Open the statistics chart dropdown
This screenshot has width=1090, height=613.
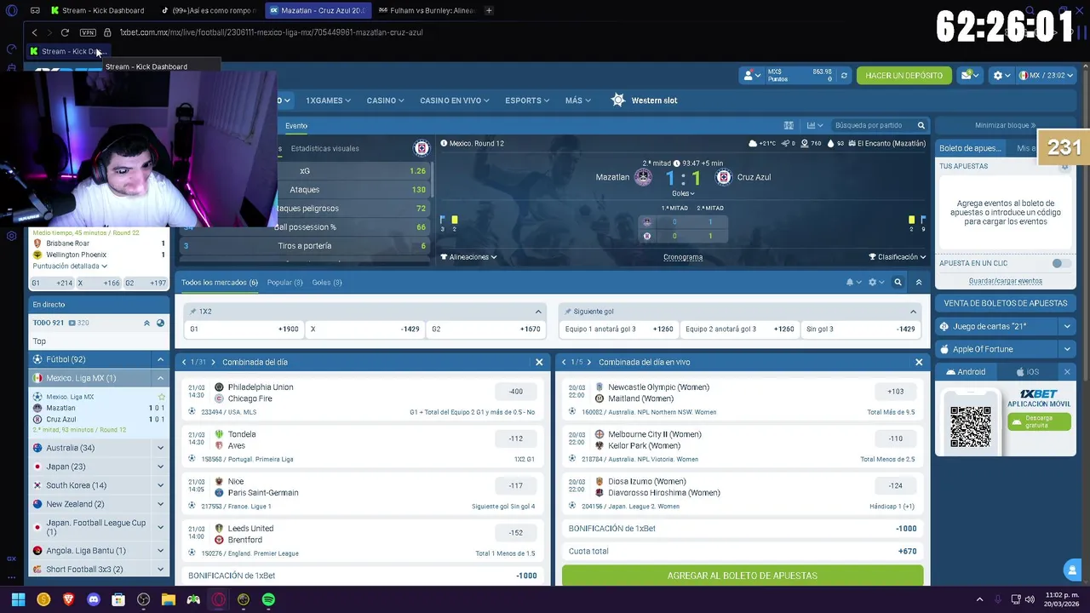pos(815,125)
